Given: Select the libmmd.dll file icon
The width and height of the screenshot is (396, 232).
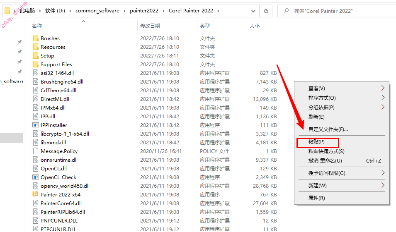Looking at the screenshot, I should 36,143.
